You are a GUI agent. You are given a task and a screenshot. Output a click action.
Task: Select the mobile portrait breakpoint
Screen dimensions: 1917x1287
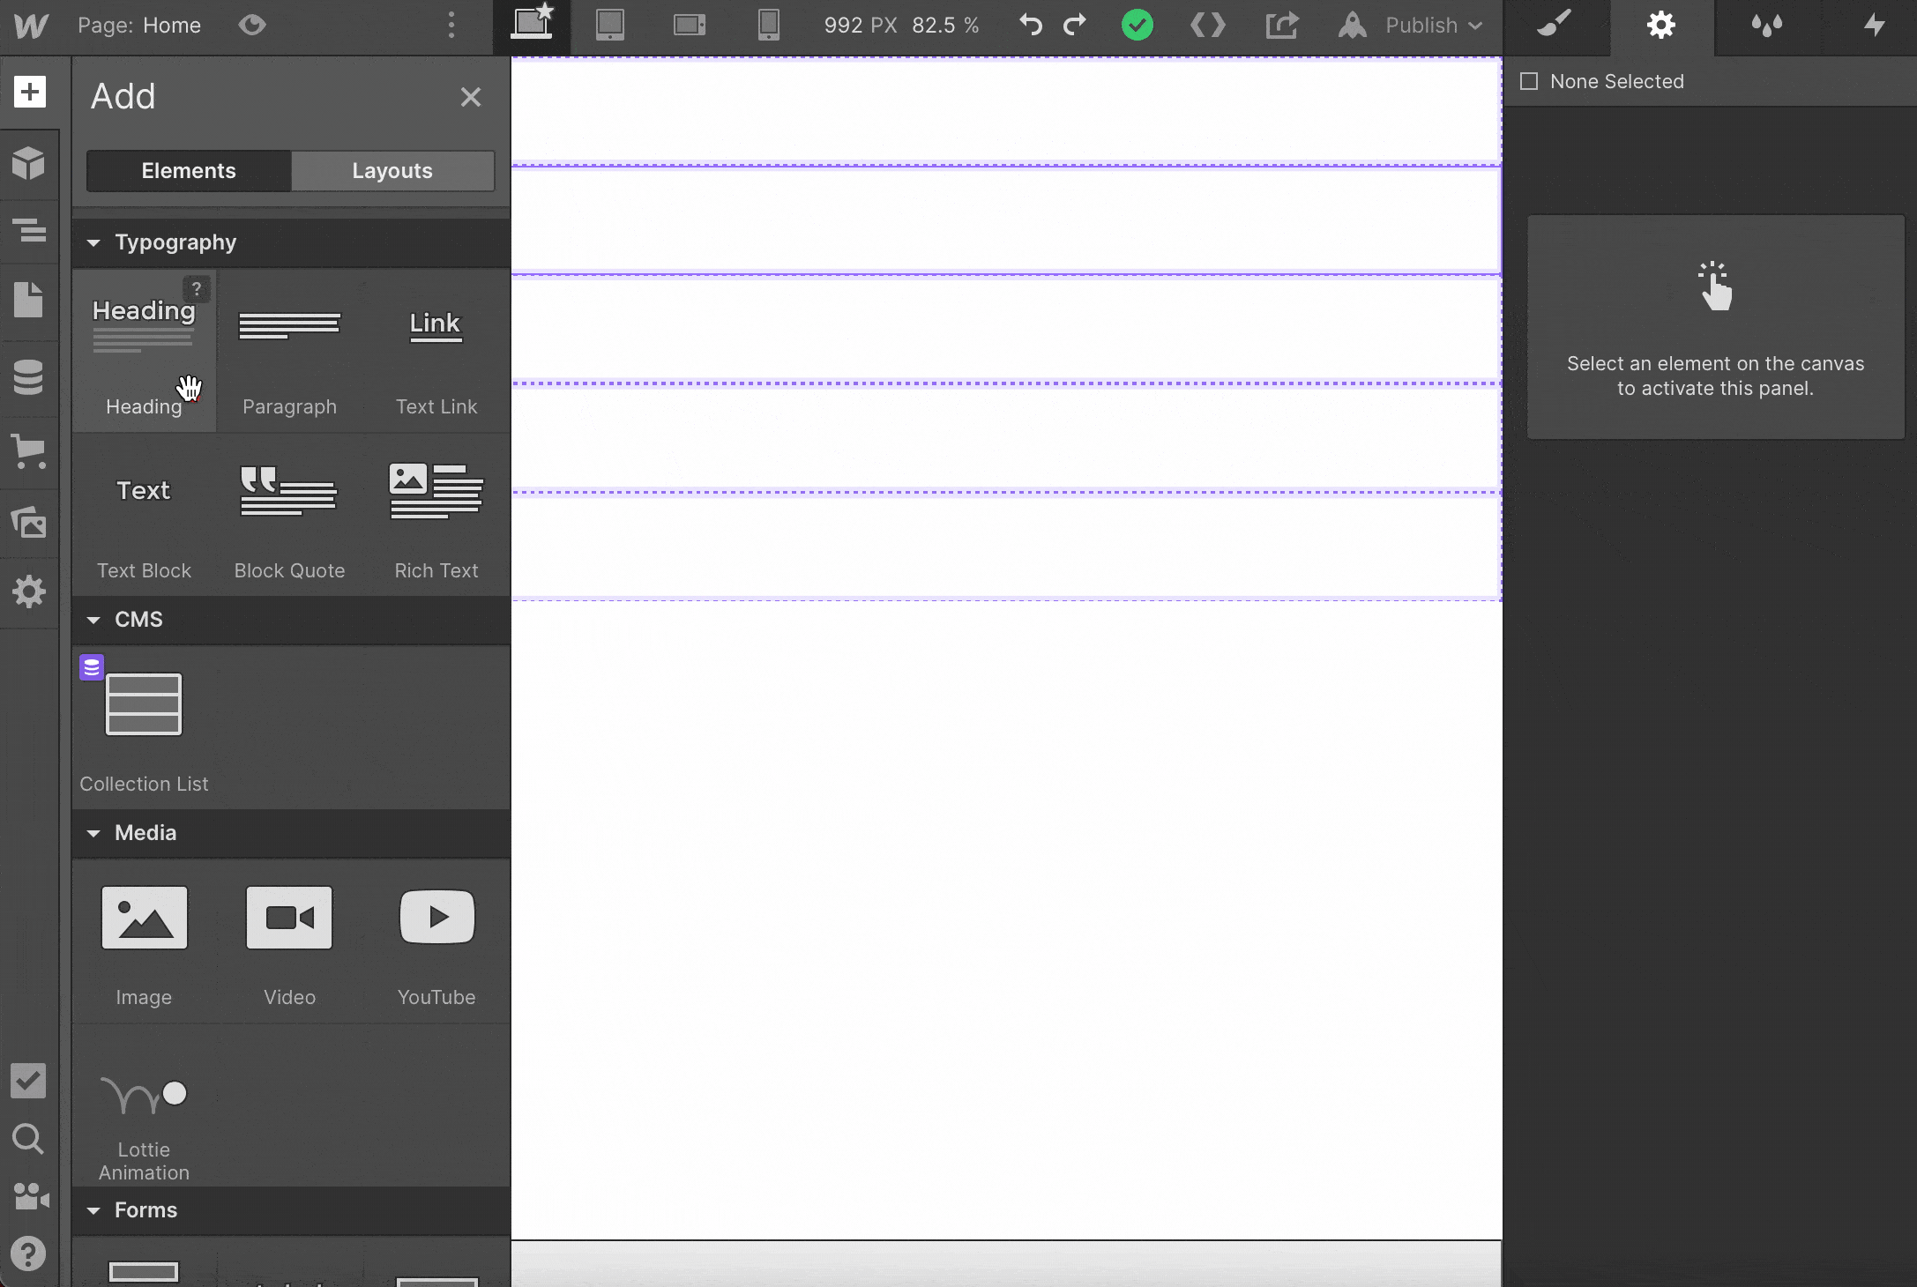(768, 25)
